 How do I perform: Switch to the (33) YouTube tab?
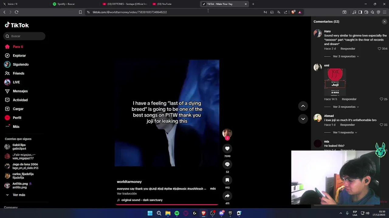(174, 4)
